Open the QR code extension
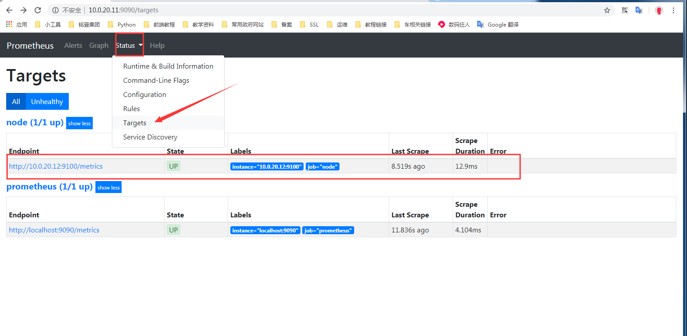Screen dimensions: 687x336 click(625, 10)
